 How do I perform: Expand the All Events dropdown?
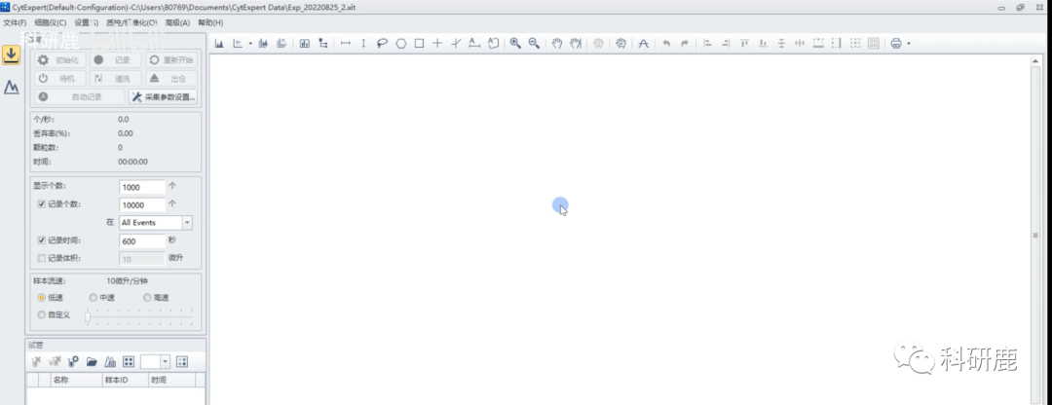(x=187, y=222)
